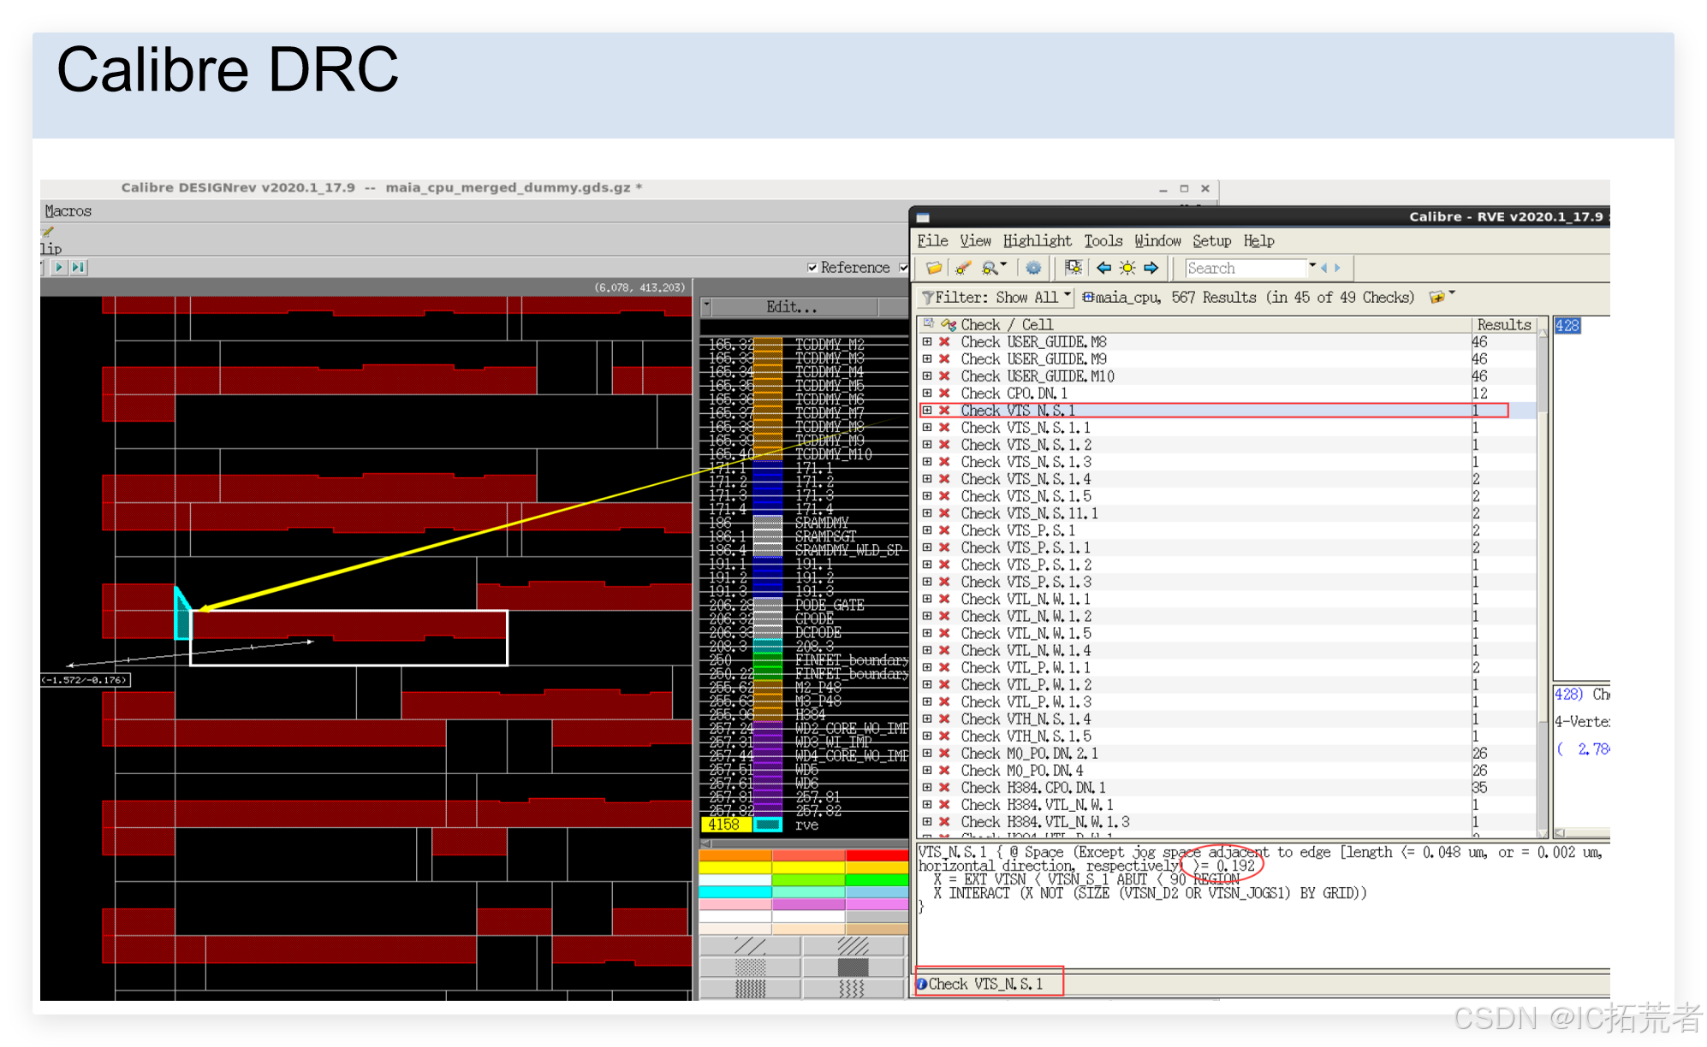The width and height of the screenshot is (1707, 1047).
Task: Toggle the Reference checkbox
Action: pyautogui.click(x=812, y=268)
